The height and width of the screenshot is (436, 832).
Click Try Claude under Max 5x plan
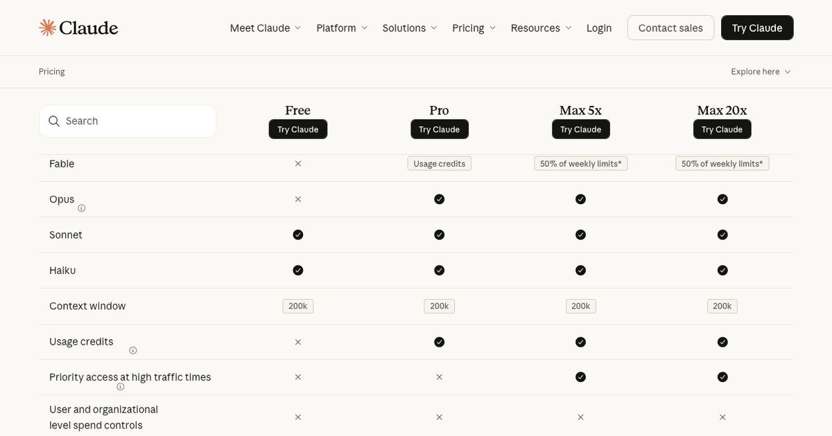click(581, 129)
